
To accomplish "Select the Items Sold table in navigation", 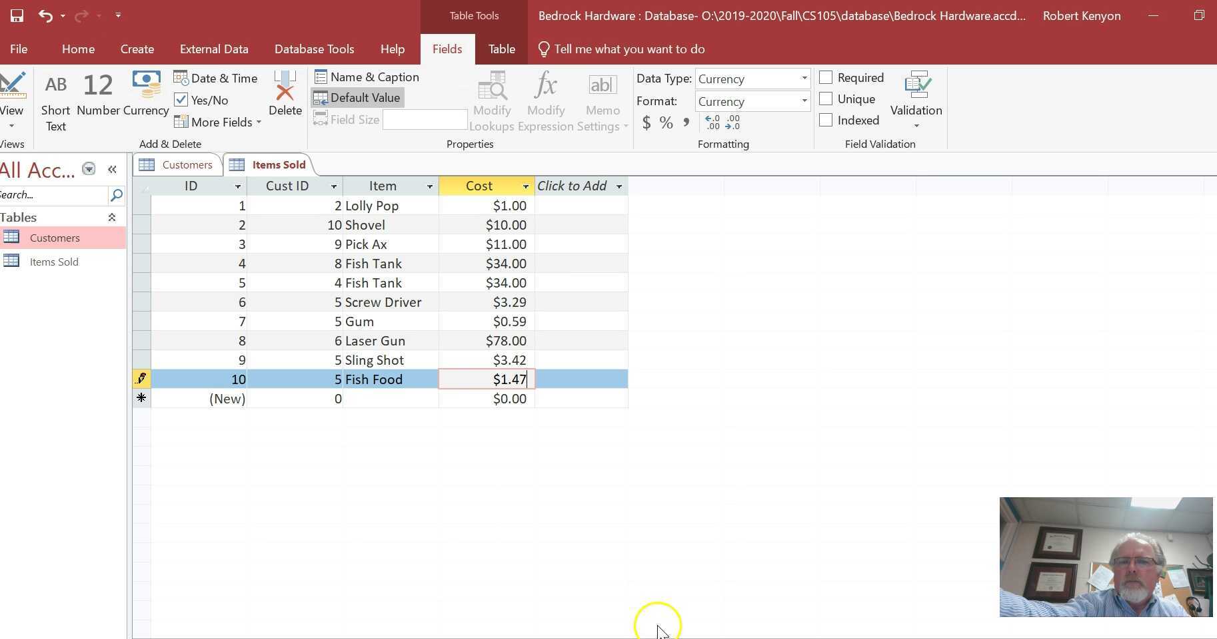I will pos(53,262).
